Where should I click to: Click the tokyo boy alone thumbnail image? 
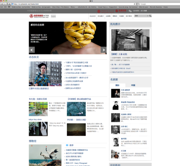point(38,129)
